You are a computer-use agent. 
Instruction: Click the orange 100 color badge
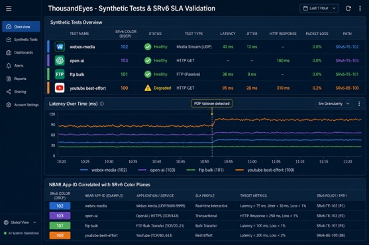tap(60, 235)
